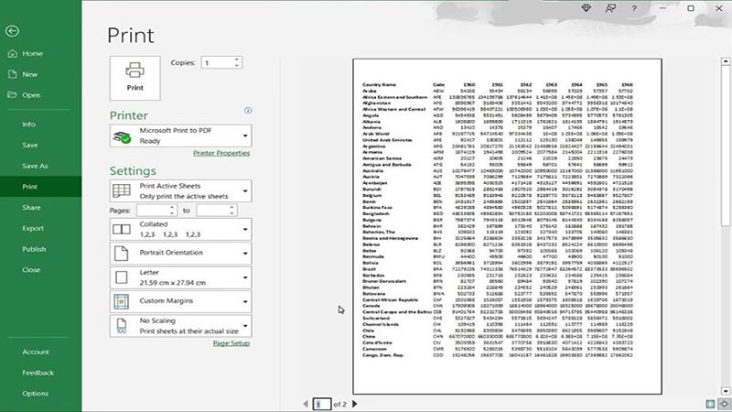This screenshot has height=412, width=732.
Task: Expand the Custom Margins dropdown
Action: (x=180, y=301)
